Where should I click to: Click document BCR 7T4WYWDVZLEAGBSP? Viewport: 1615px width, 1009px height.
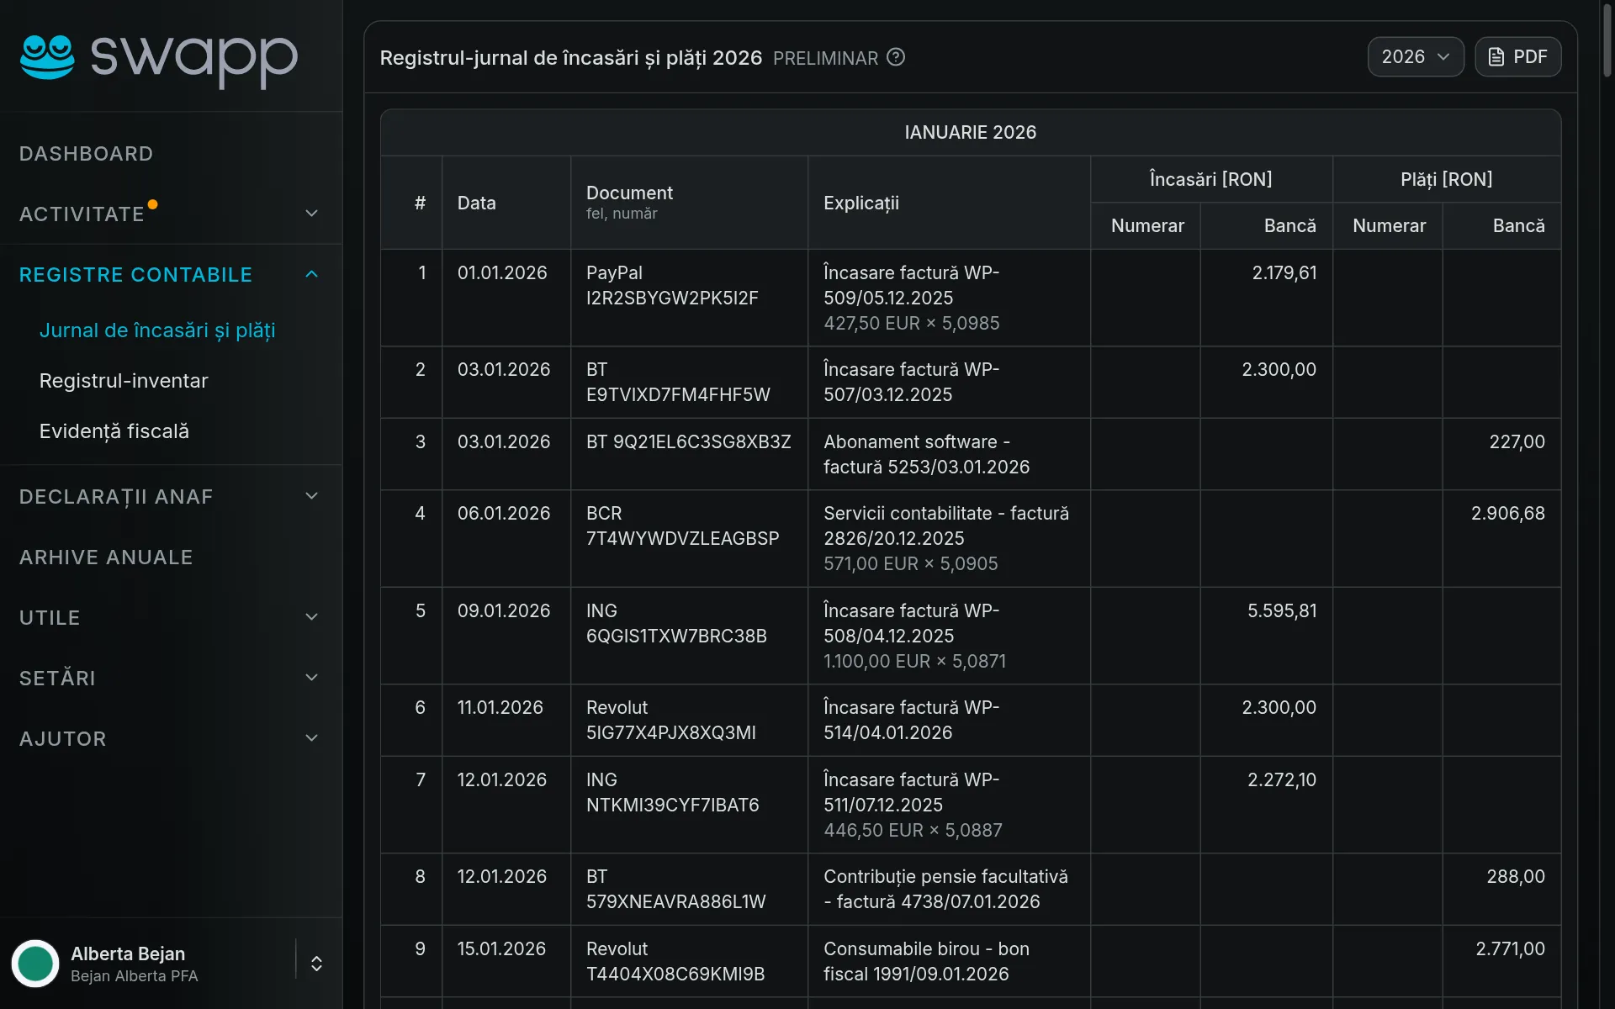682,526
